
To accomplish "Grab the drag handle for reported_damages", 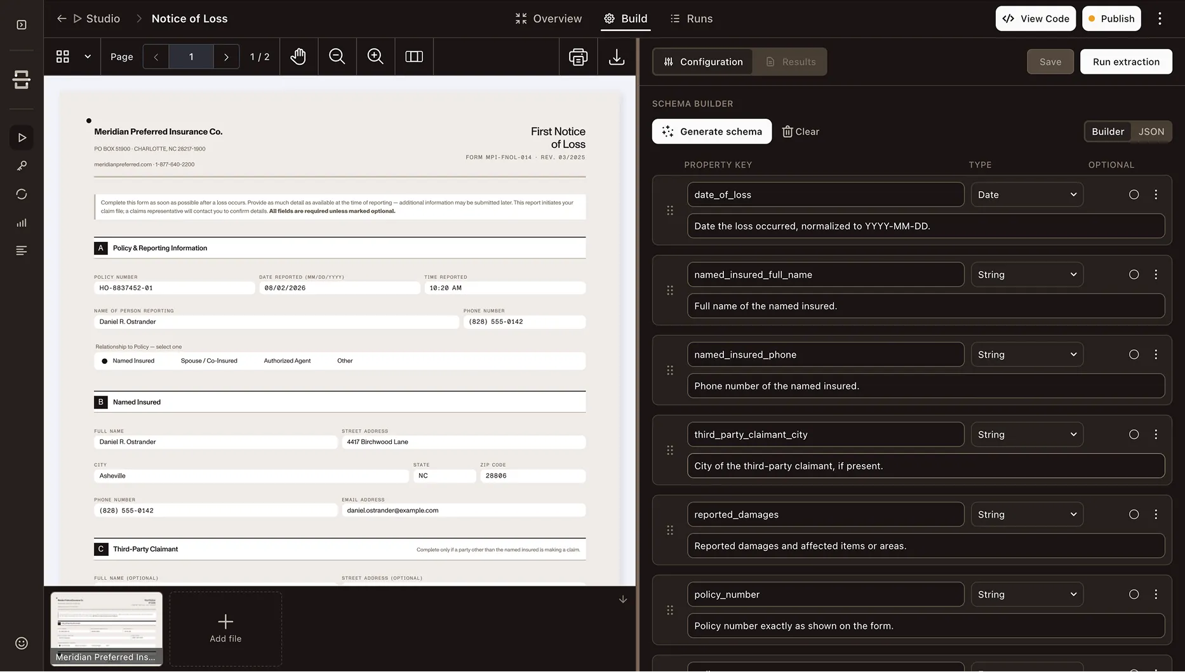I will click(670, 530).
